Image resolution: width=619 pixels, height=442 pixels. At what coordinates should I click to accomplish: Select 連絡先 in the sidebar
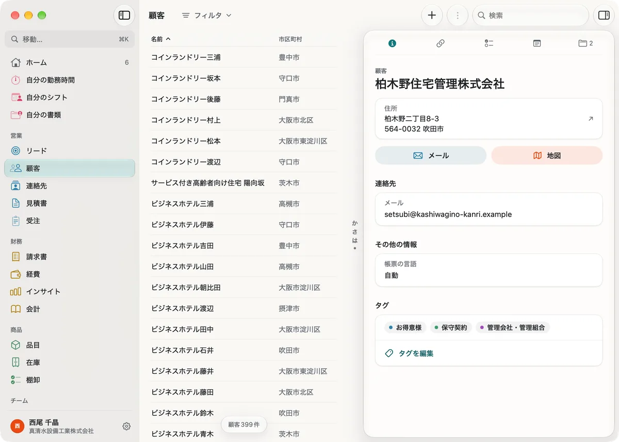click(x=70, y=186)
